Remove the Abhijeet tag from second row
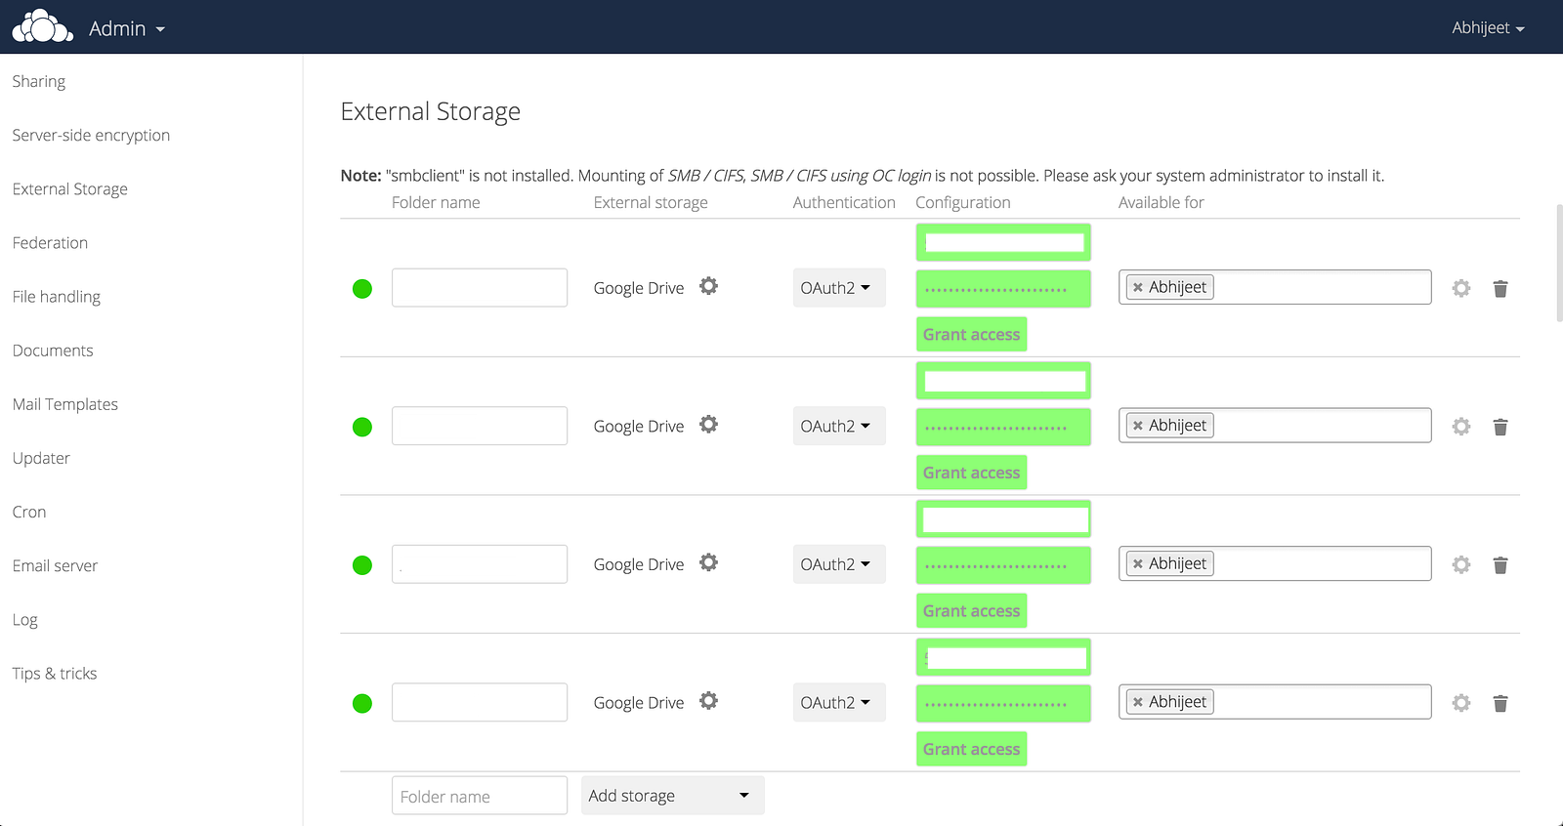Image resolution: width=1563 pixels, height=826 pixels. 1138,426
